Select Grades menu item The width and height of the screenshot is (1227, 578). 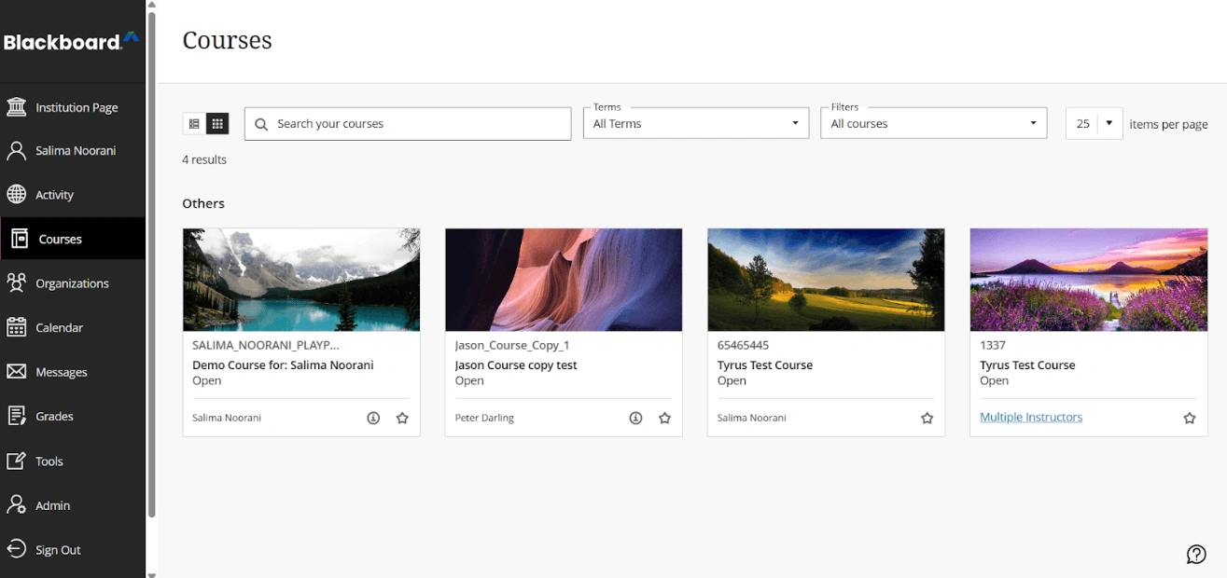(54, 417)
